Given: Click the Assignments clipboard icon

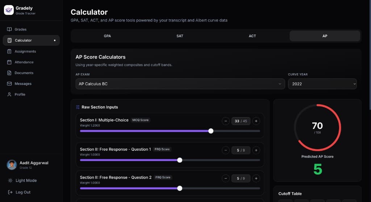Looking at the screenshot, I should click(9, 51).
